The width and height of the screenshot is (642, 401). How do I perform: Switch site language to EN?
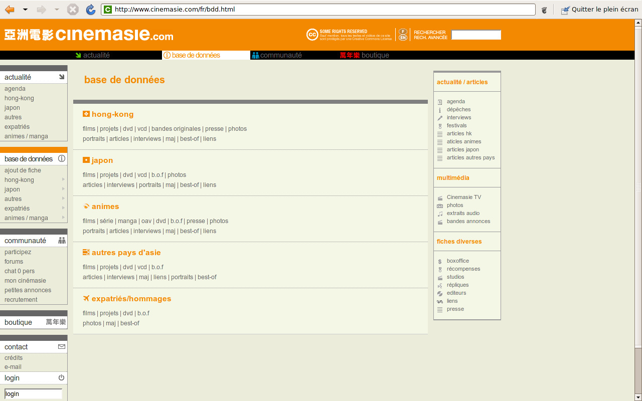[403, 38]
